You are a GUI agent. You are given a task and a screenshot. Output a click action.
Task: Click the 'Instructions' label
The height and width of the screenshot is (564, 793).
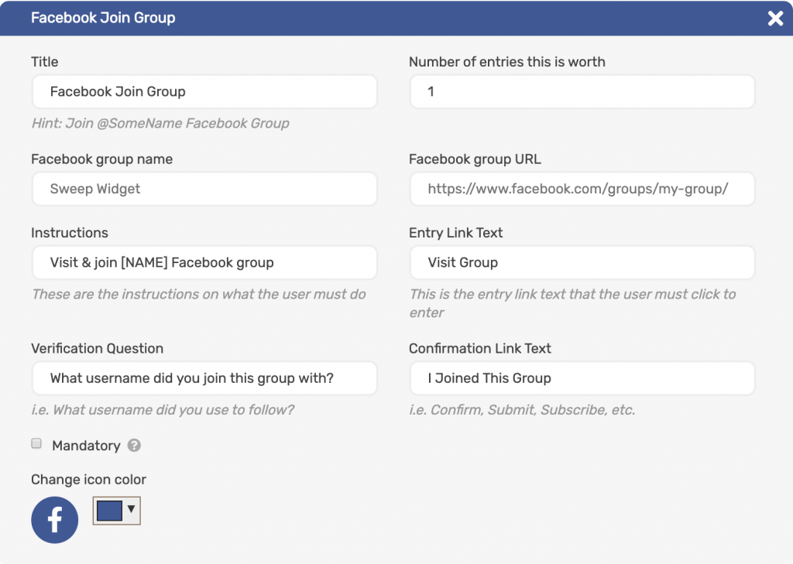click(70, 233)
